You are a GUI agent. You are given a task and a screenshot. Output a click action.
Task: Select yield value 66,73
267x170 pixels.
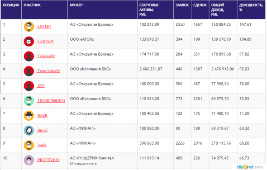point(244,158)
